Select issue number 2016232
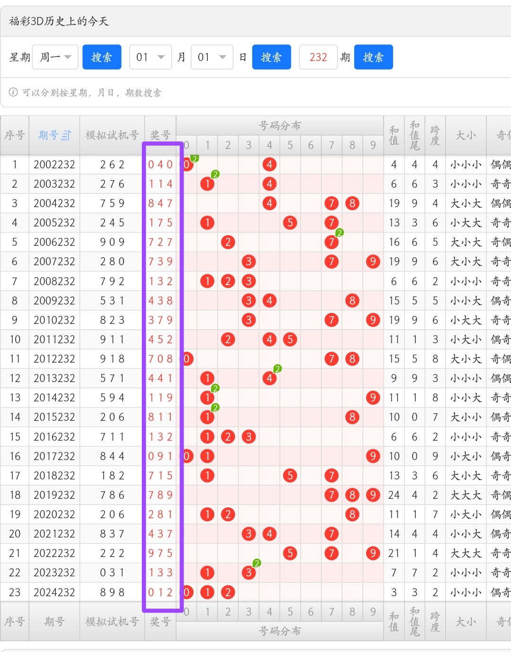Viewport: 511px width, 652px height. coord(54,437)
